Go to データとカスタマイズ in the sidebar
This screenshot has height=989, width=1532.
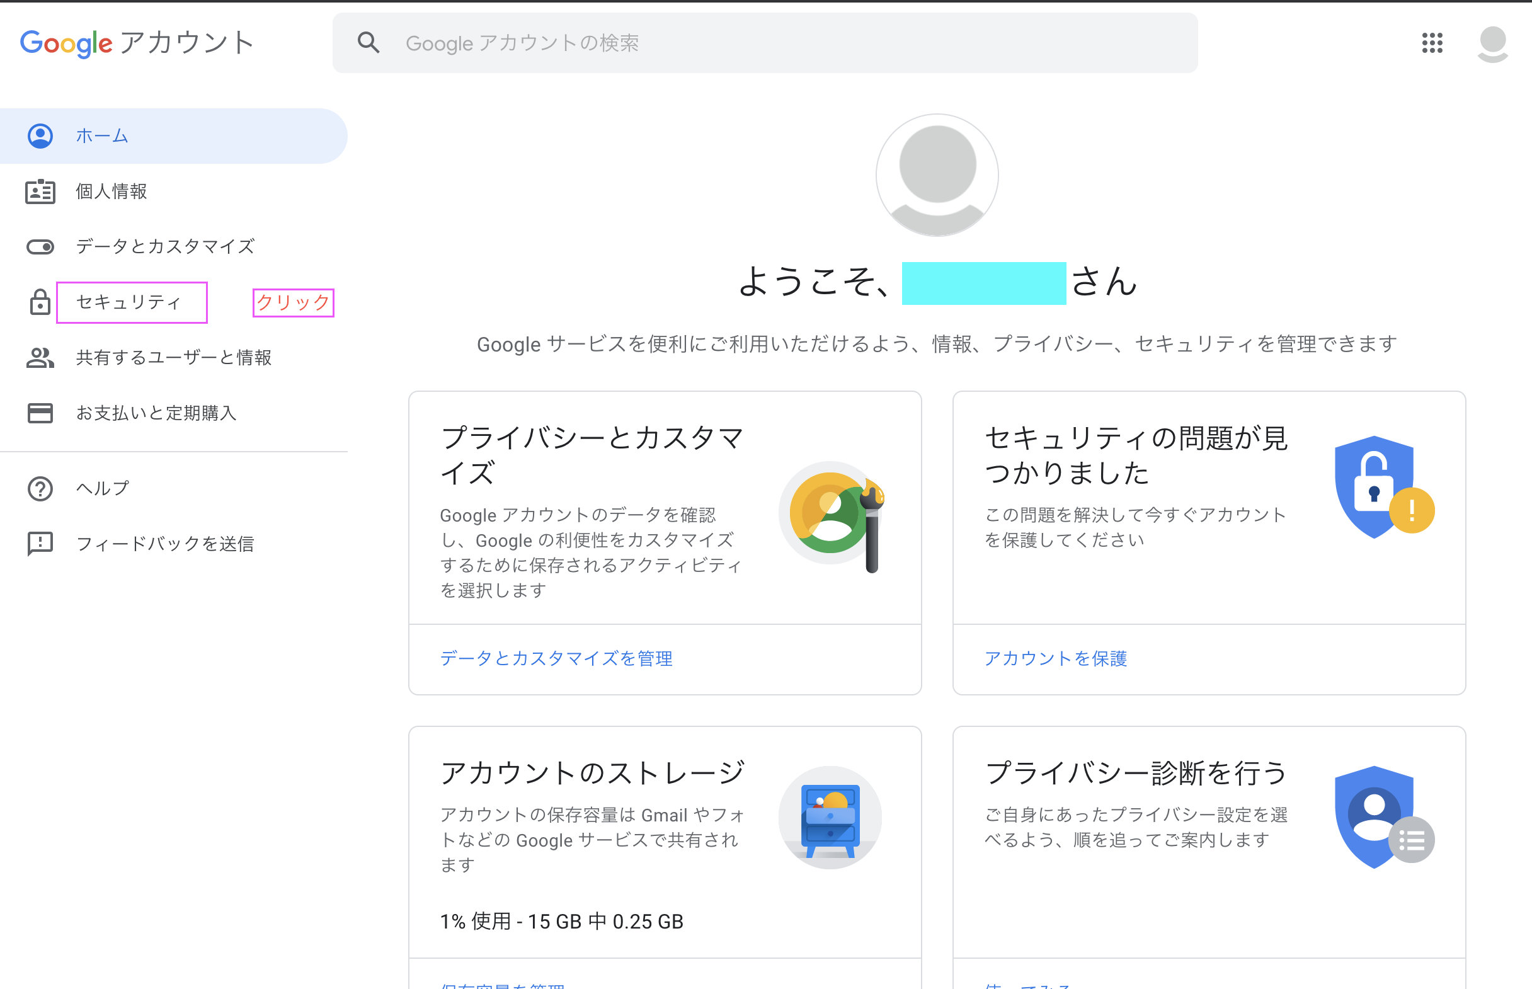(x=173, y=246)
